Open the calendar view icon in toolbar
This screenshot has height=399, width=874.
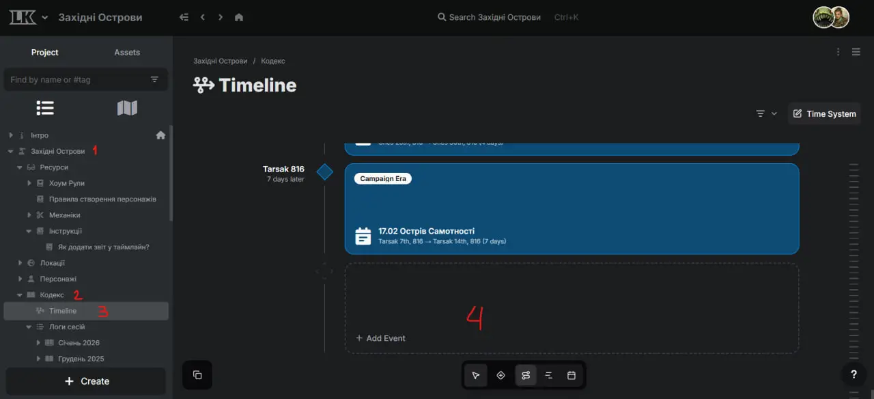[572, 375]
